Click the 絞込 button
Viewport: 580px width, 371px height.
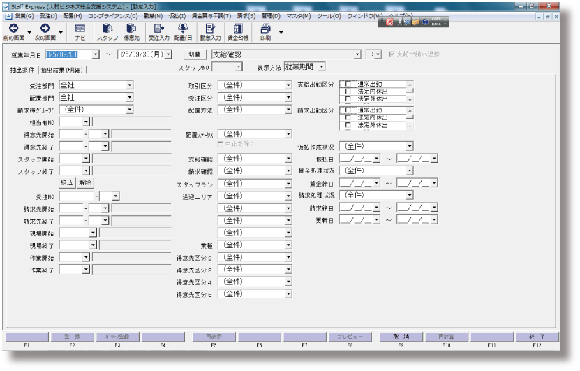click(x=66, y=183)
